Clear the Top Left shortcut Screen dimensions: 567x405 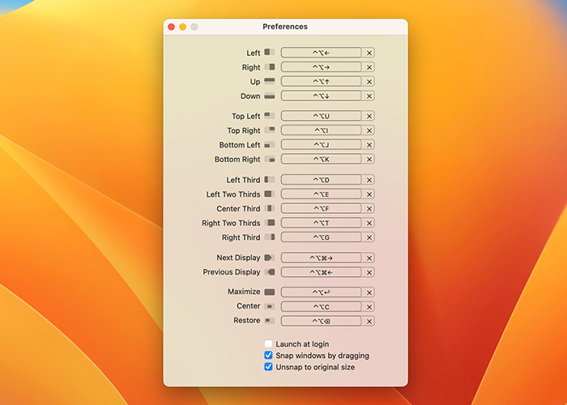point(369,116)
